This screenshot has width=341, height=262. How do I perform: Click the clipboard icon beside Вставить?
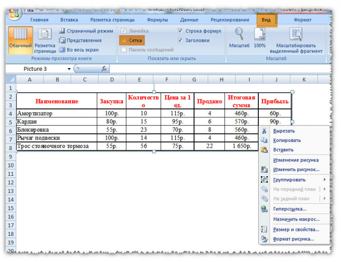click(264, 150)
